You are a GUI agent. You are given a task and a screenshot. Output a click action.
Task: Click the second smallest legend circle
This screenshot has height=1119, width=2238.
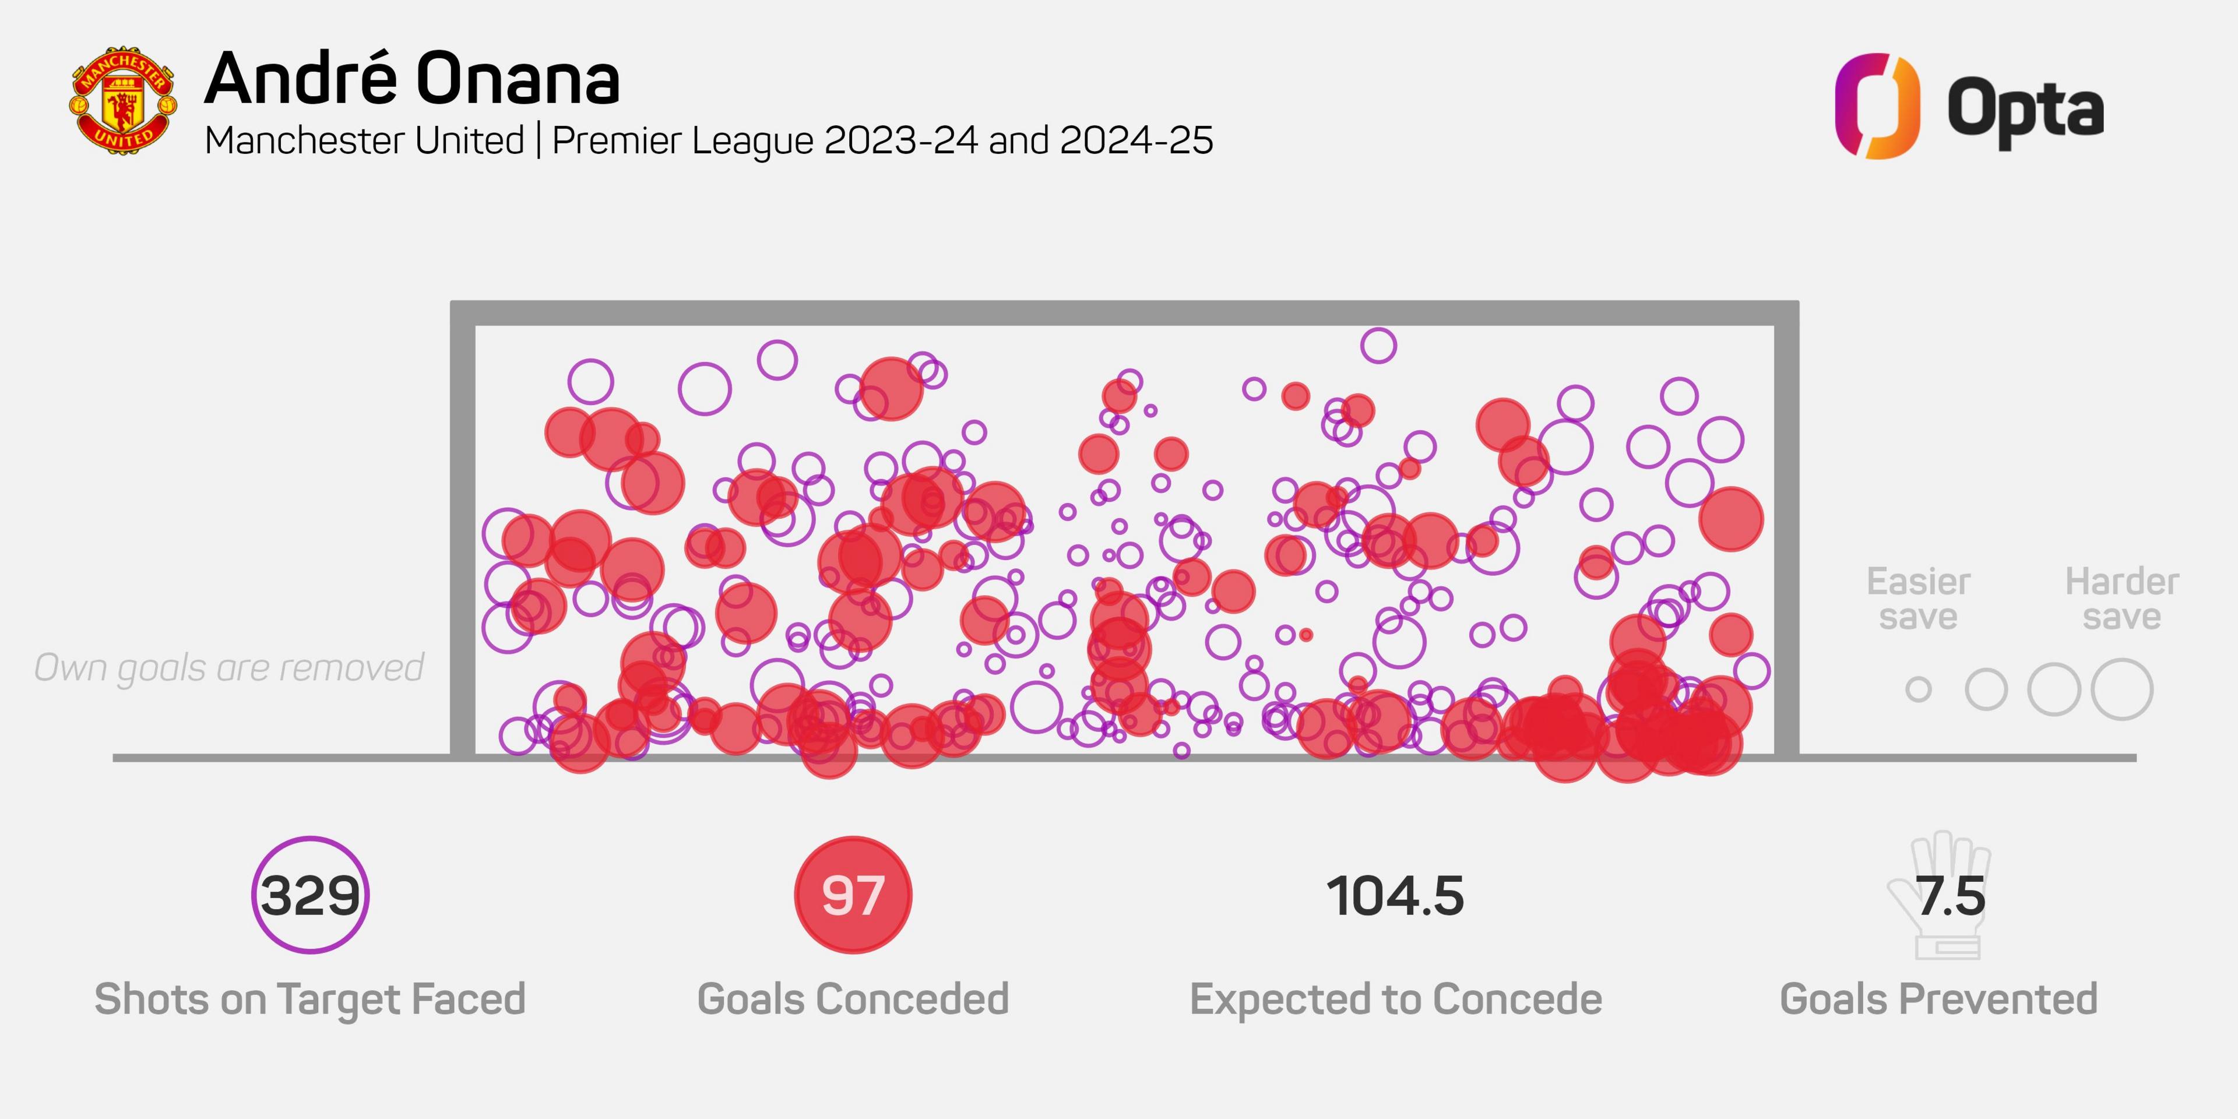(x=1986, y=690)
